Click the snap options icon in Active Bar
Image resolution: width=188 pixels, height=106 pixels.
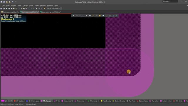[x=77, y=16]
